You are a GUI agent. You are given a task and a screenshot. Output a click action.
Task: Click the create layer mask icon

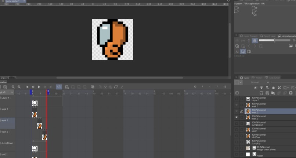coord(291,93)
